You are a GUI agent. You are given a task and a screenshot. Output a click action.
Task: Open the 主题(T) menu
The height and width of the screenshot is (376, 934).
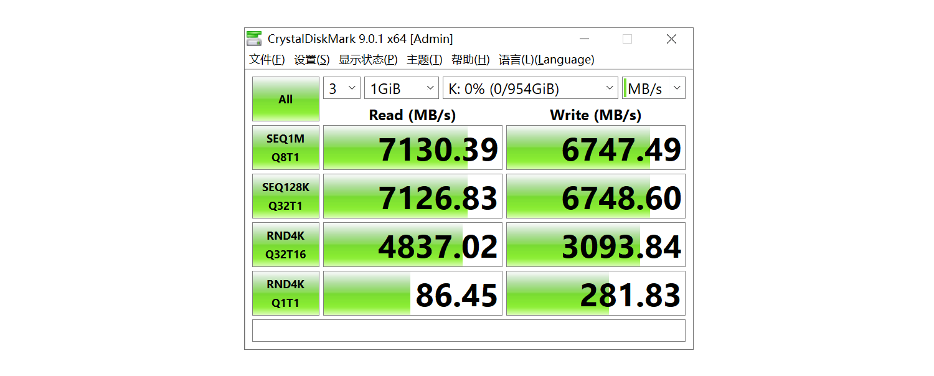425,60
